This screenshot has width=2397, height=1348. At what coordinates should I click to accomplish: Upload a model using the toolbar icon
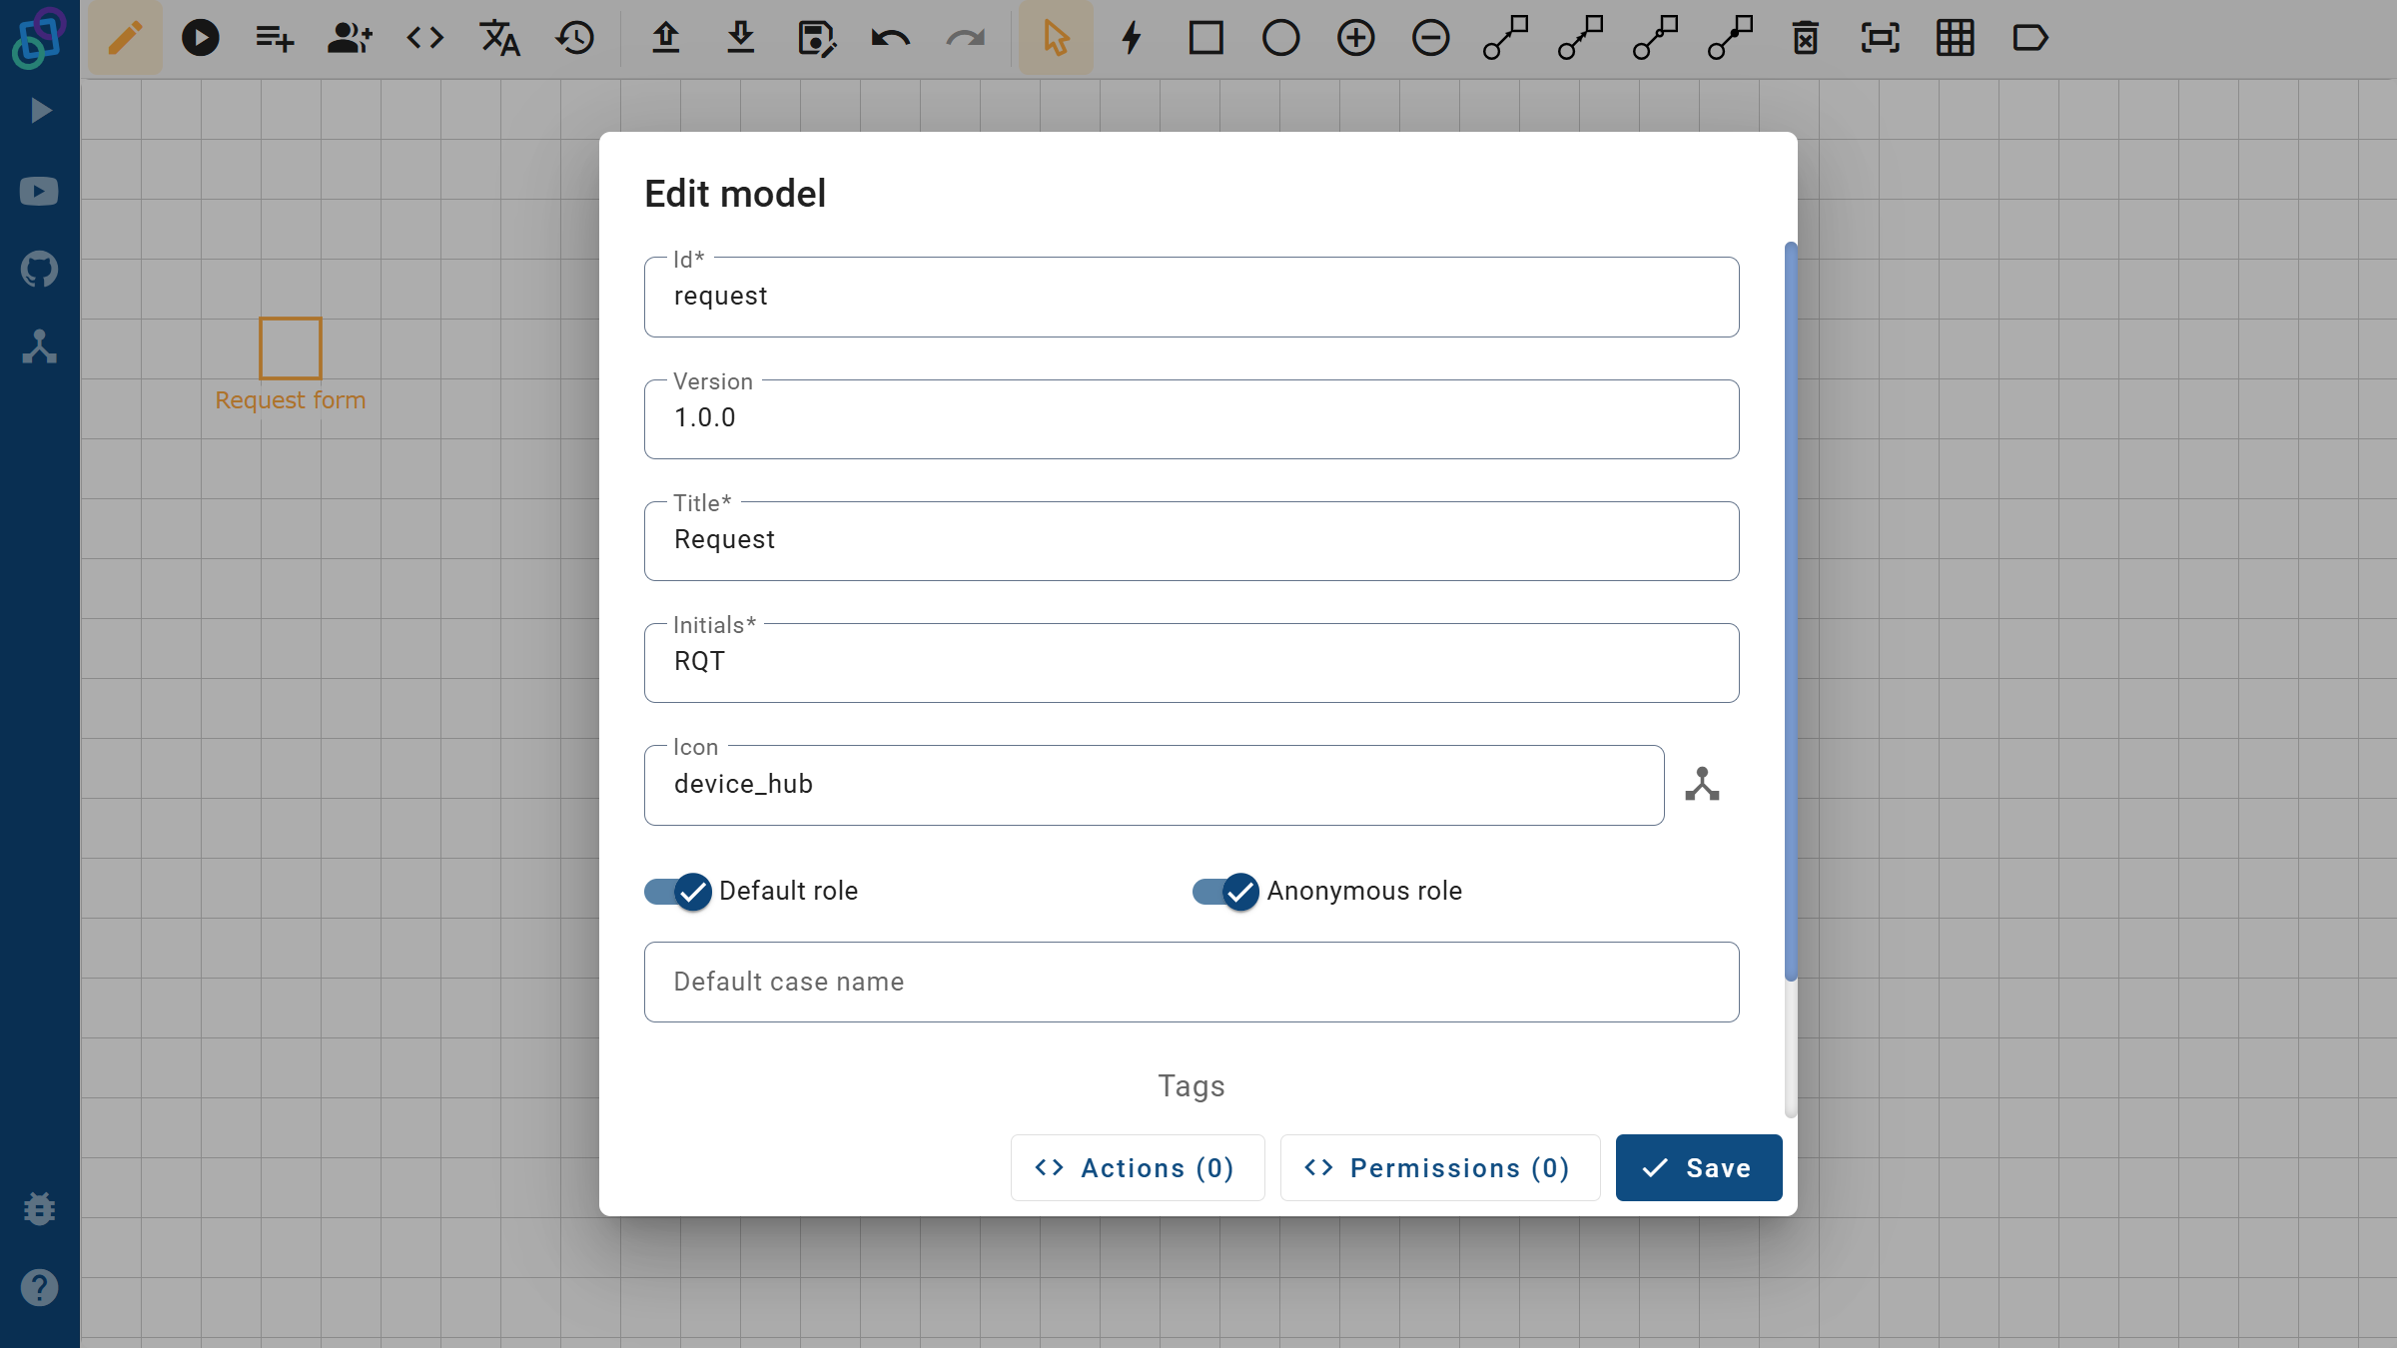pyautogui.click(x=664, y=38)
